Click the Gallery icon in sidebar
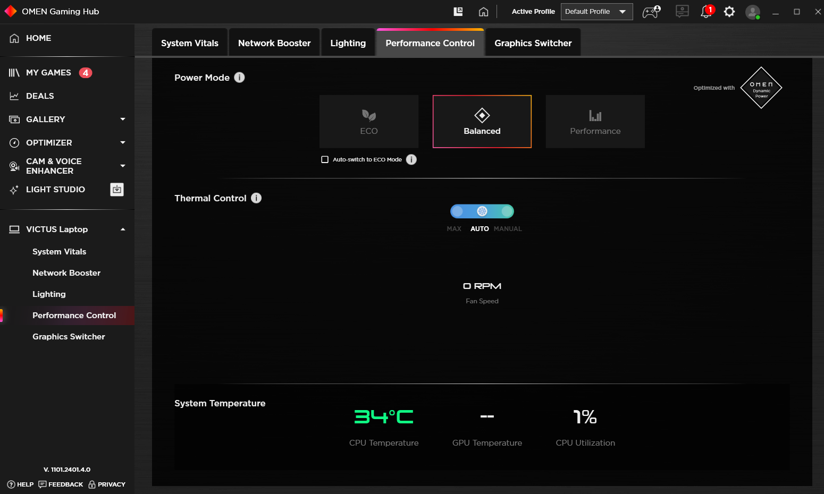The image size is (824, 494). click(14, 120)
